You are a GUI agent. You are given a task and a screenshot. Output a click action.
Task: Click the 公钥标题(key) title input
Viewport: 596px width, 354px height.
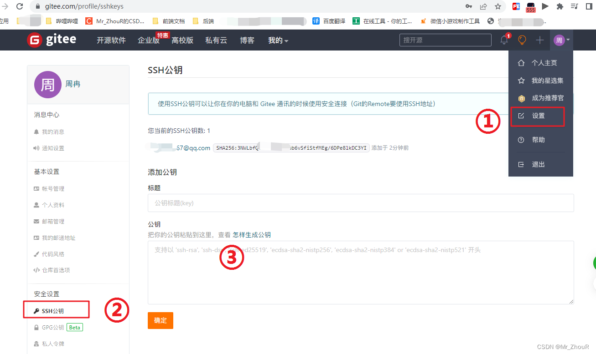point(361,203)
